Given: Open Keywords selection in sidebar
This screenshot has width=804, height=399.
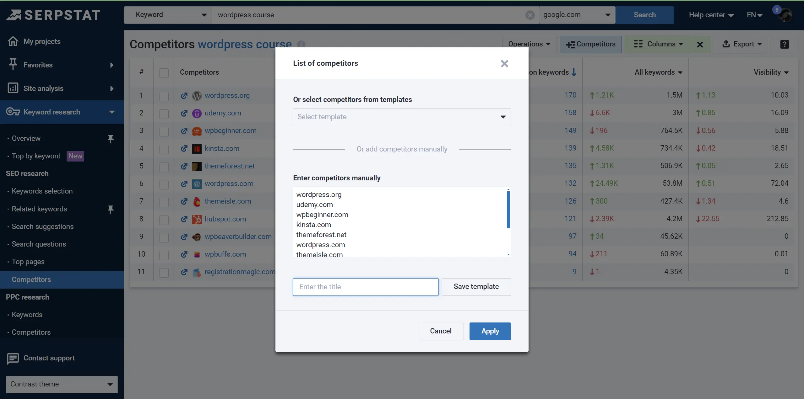Looking at the screenshot, I should pyautogui.click(x=42, y=191).
